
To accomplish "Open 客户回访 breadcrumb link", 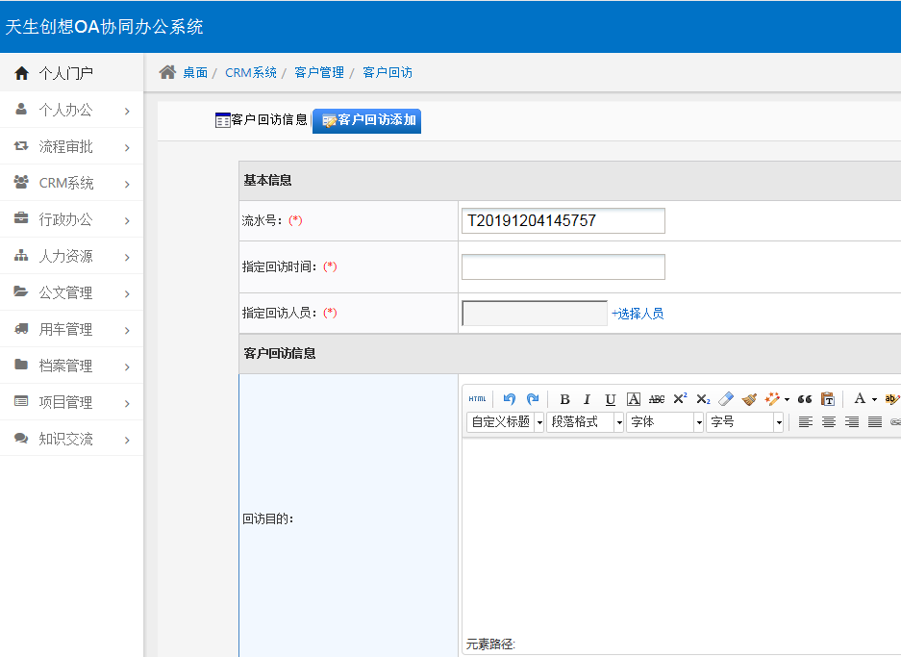I will 388,72.
